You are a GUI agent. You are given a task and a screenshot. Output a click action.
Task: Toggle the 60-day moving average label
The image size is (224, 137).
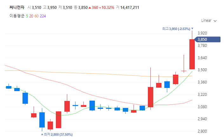[x=36, y=16]
